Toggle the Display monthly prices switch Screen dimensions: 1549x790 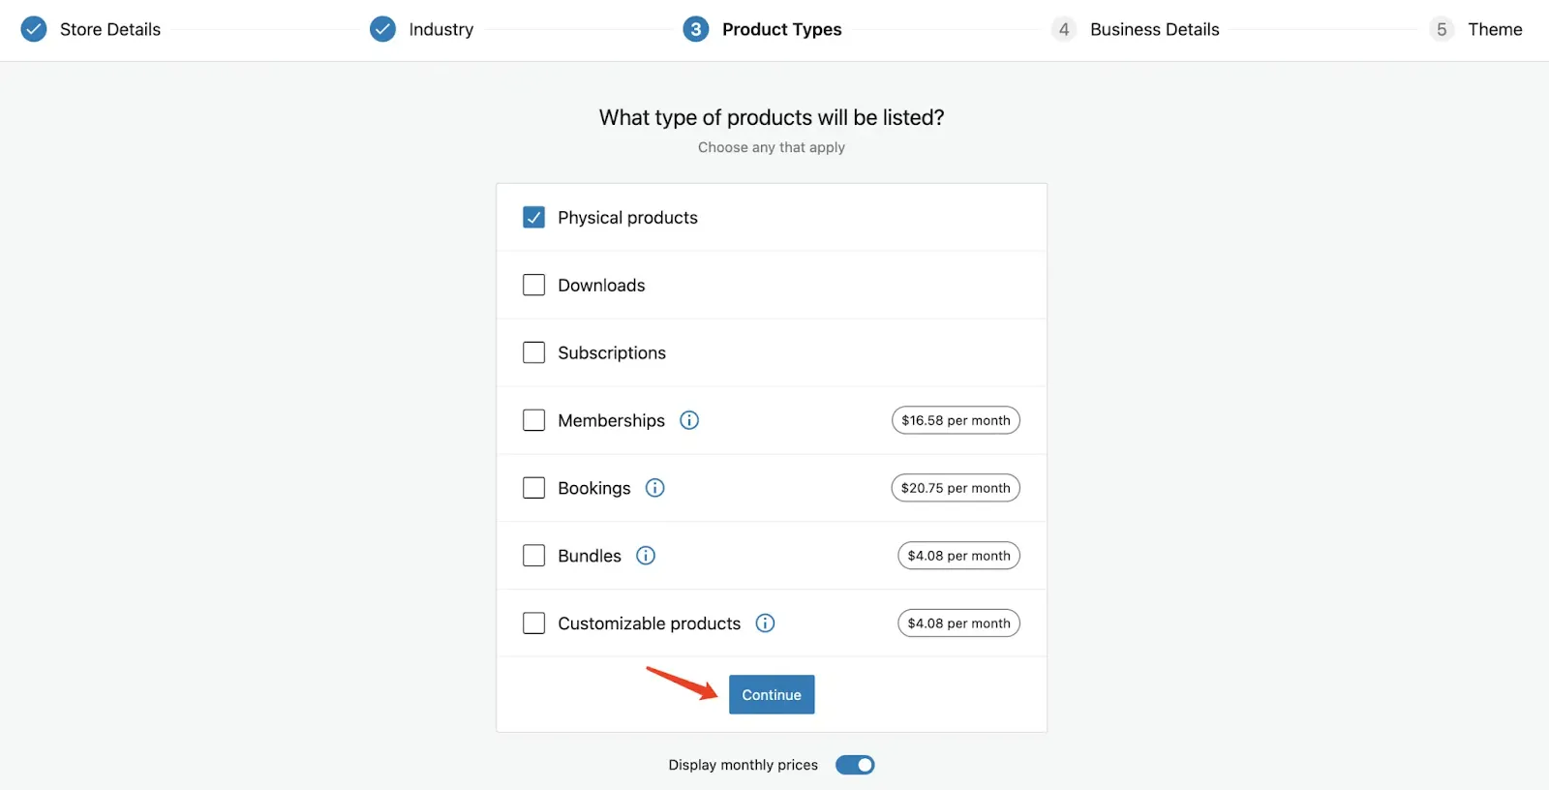[x=855, y=765]
